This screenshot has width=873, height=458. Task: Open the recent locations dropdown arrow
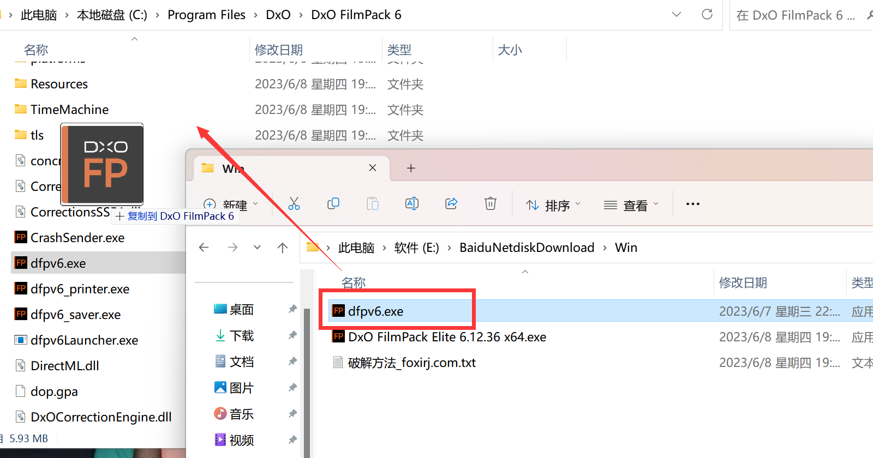pos(257,248)
